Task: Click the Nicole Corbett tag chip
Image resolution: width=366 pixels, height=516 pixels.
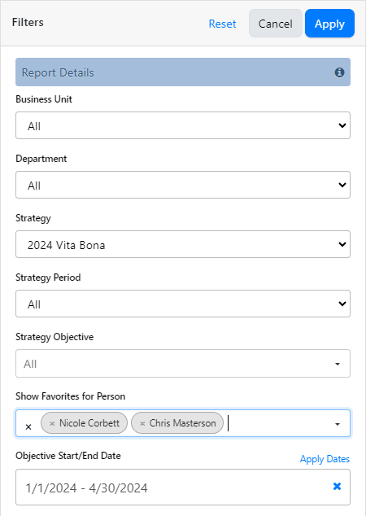Action: 85,423
